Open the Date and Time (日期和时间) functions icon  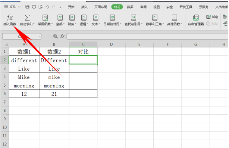112,18
